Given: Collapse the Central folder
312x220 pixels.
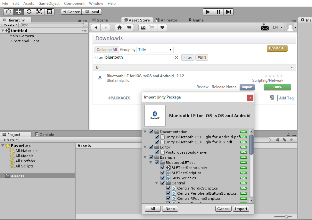Looking at the screenshot, I should (x=157, y=183).
